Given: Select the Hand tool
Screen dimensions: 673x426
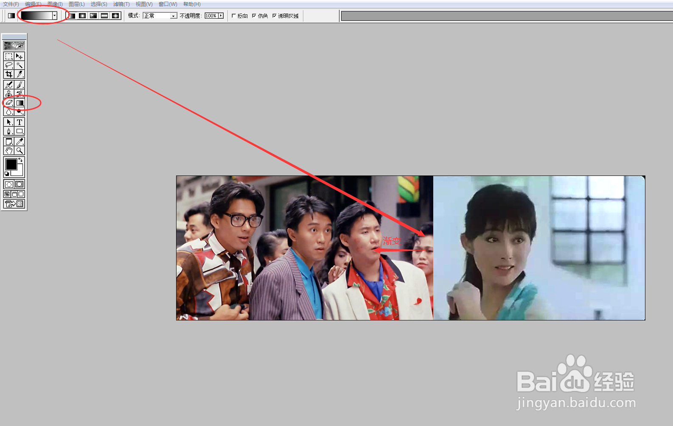Looking at the screenshot, I should 9,150.
